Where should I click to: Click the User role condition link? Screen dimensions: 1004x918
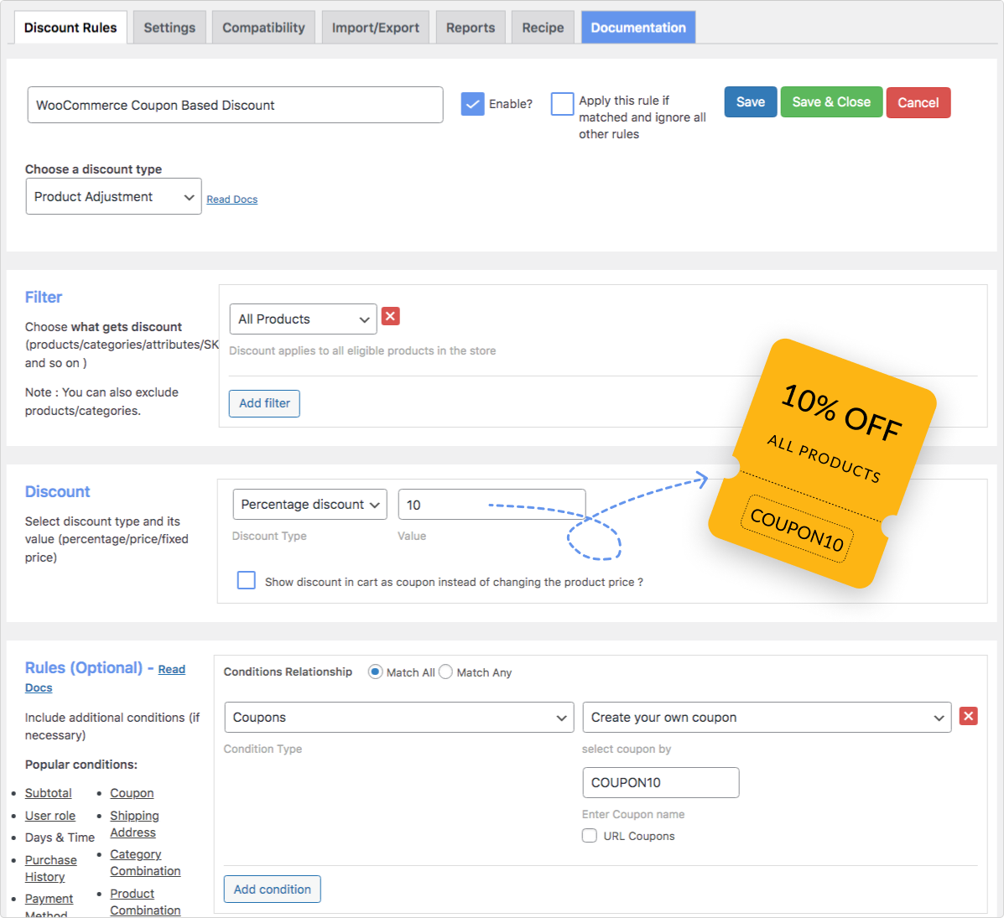coord(50,816)
